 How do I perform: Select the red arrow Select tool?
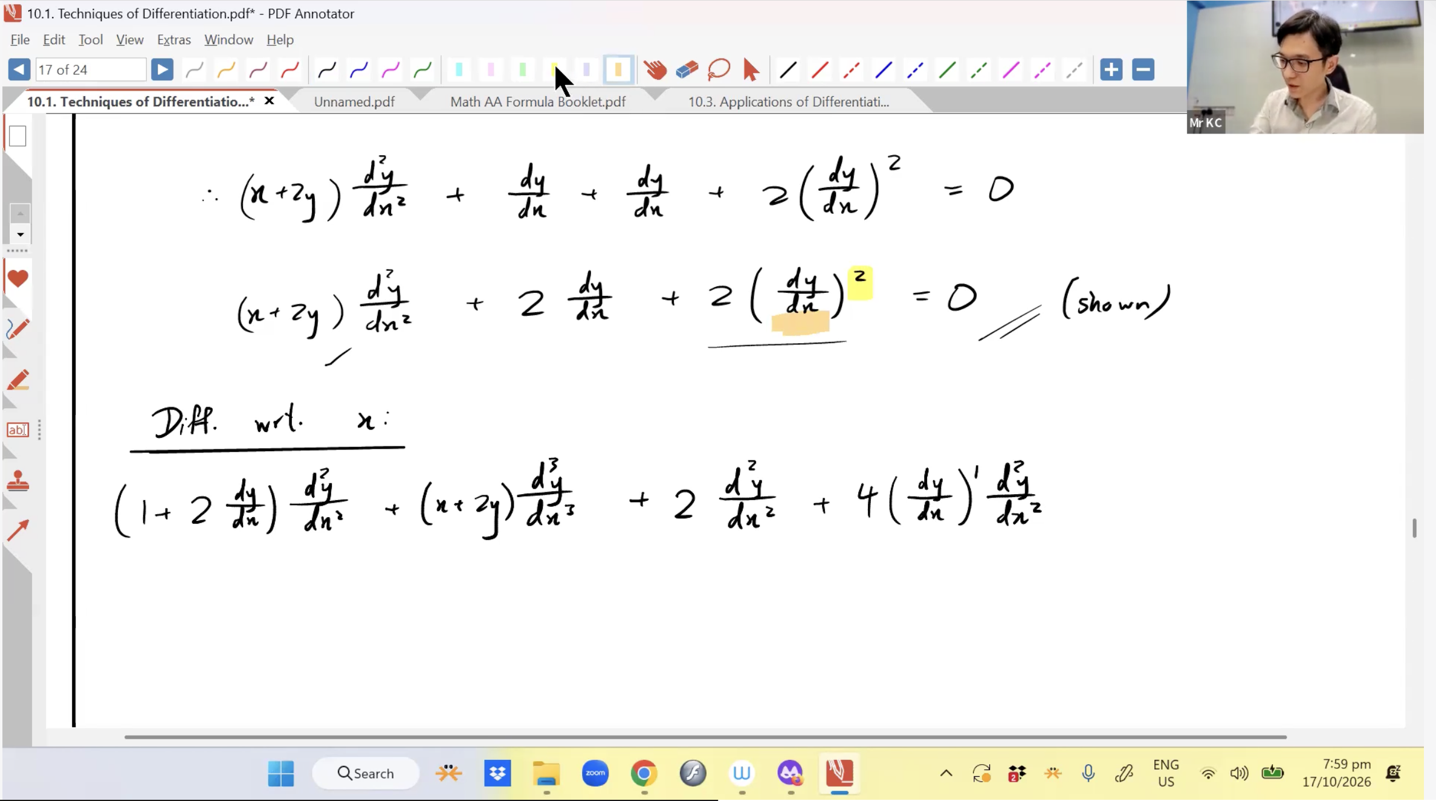751,70
